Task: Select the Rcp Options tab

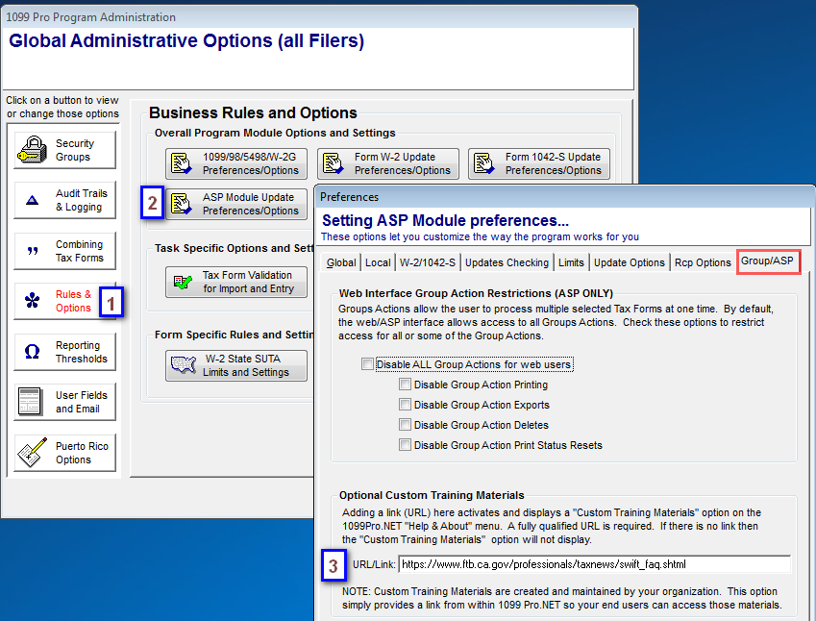Action: click(703, 262)
